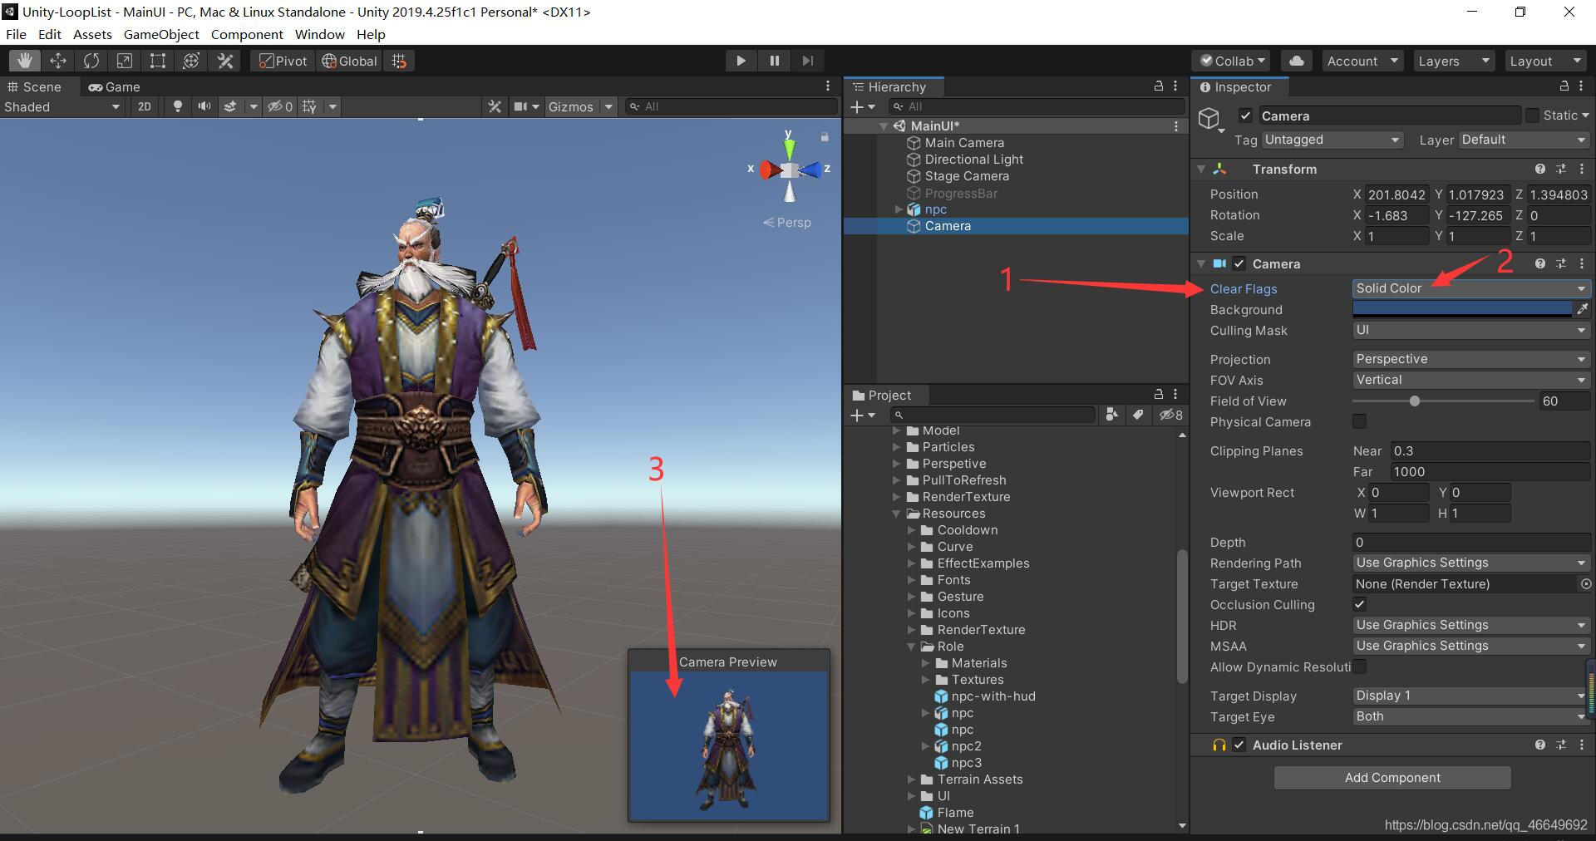Select Main Camera in Hierarchy
Viewport: 1596px width, 841px height.
coord(963,143)
